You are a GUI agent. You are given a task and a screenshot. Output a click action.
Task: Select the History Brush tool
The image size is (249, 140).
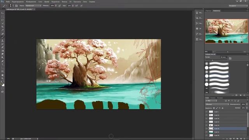[x=2, y=44]
